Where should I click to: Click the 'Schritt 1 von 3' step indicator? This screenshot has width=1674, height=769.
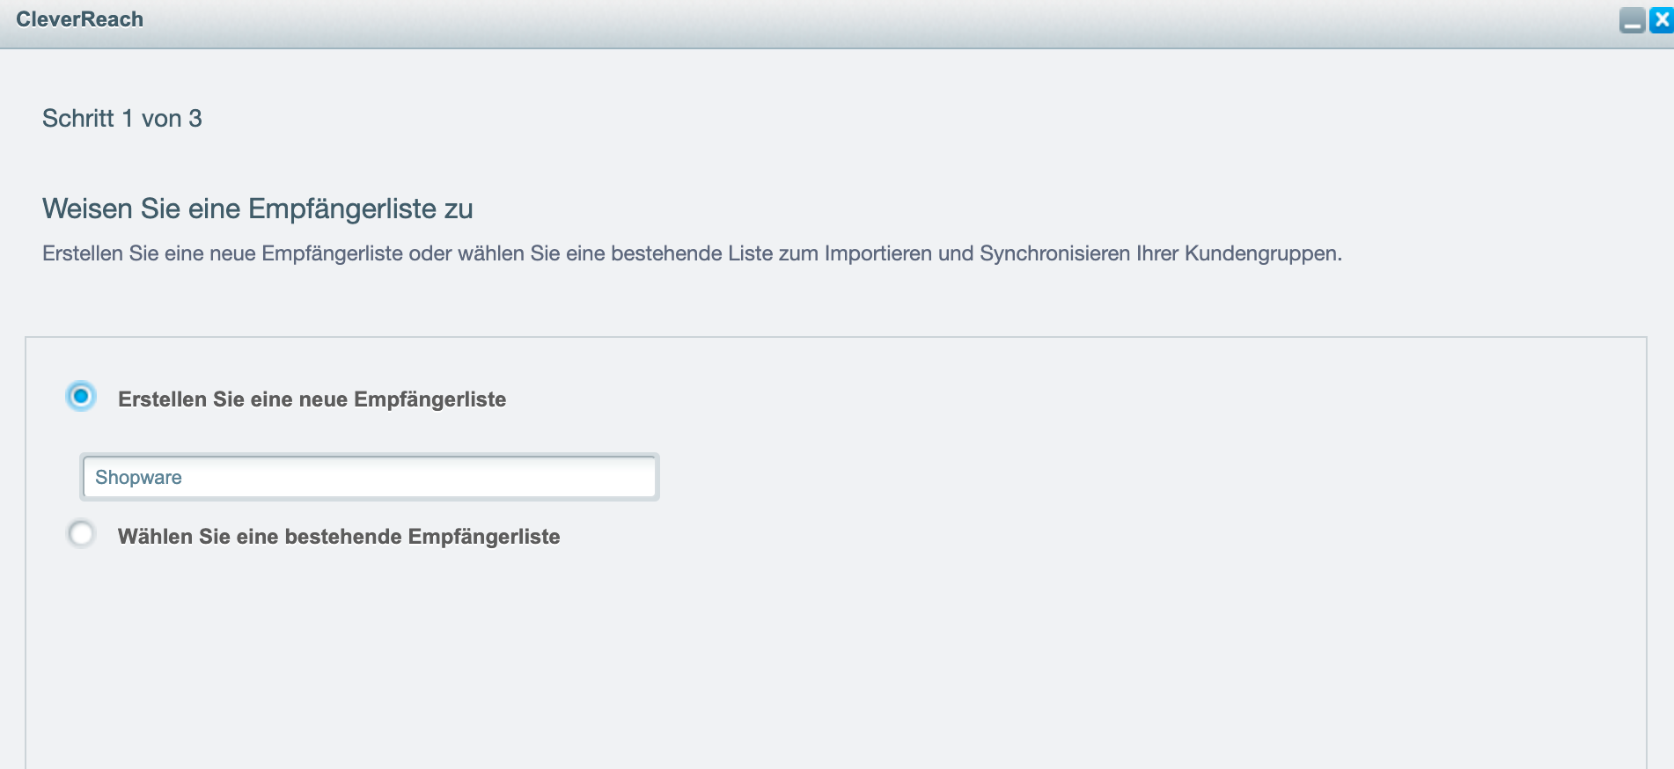122,118
